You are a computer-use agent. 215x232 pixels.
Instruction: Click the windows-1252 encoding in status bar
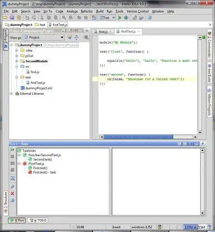point(142,227)
